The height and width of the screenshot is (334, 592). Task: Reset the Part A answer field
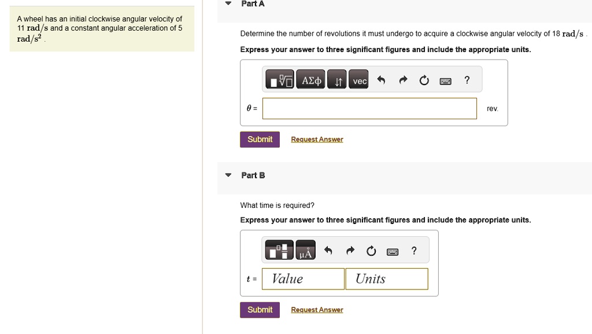(x=424, y=80)
